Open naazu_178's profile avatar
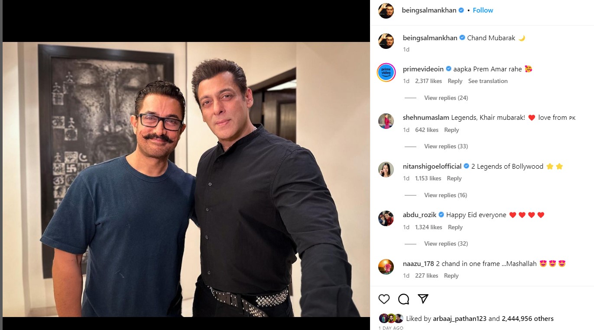 click(x=386, y=267)
